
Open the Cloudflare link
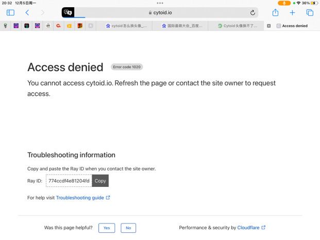pos(248,228)
